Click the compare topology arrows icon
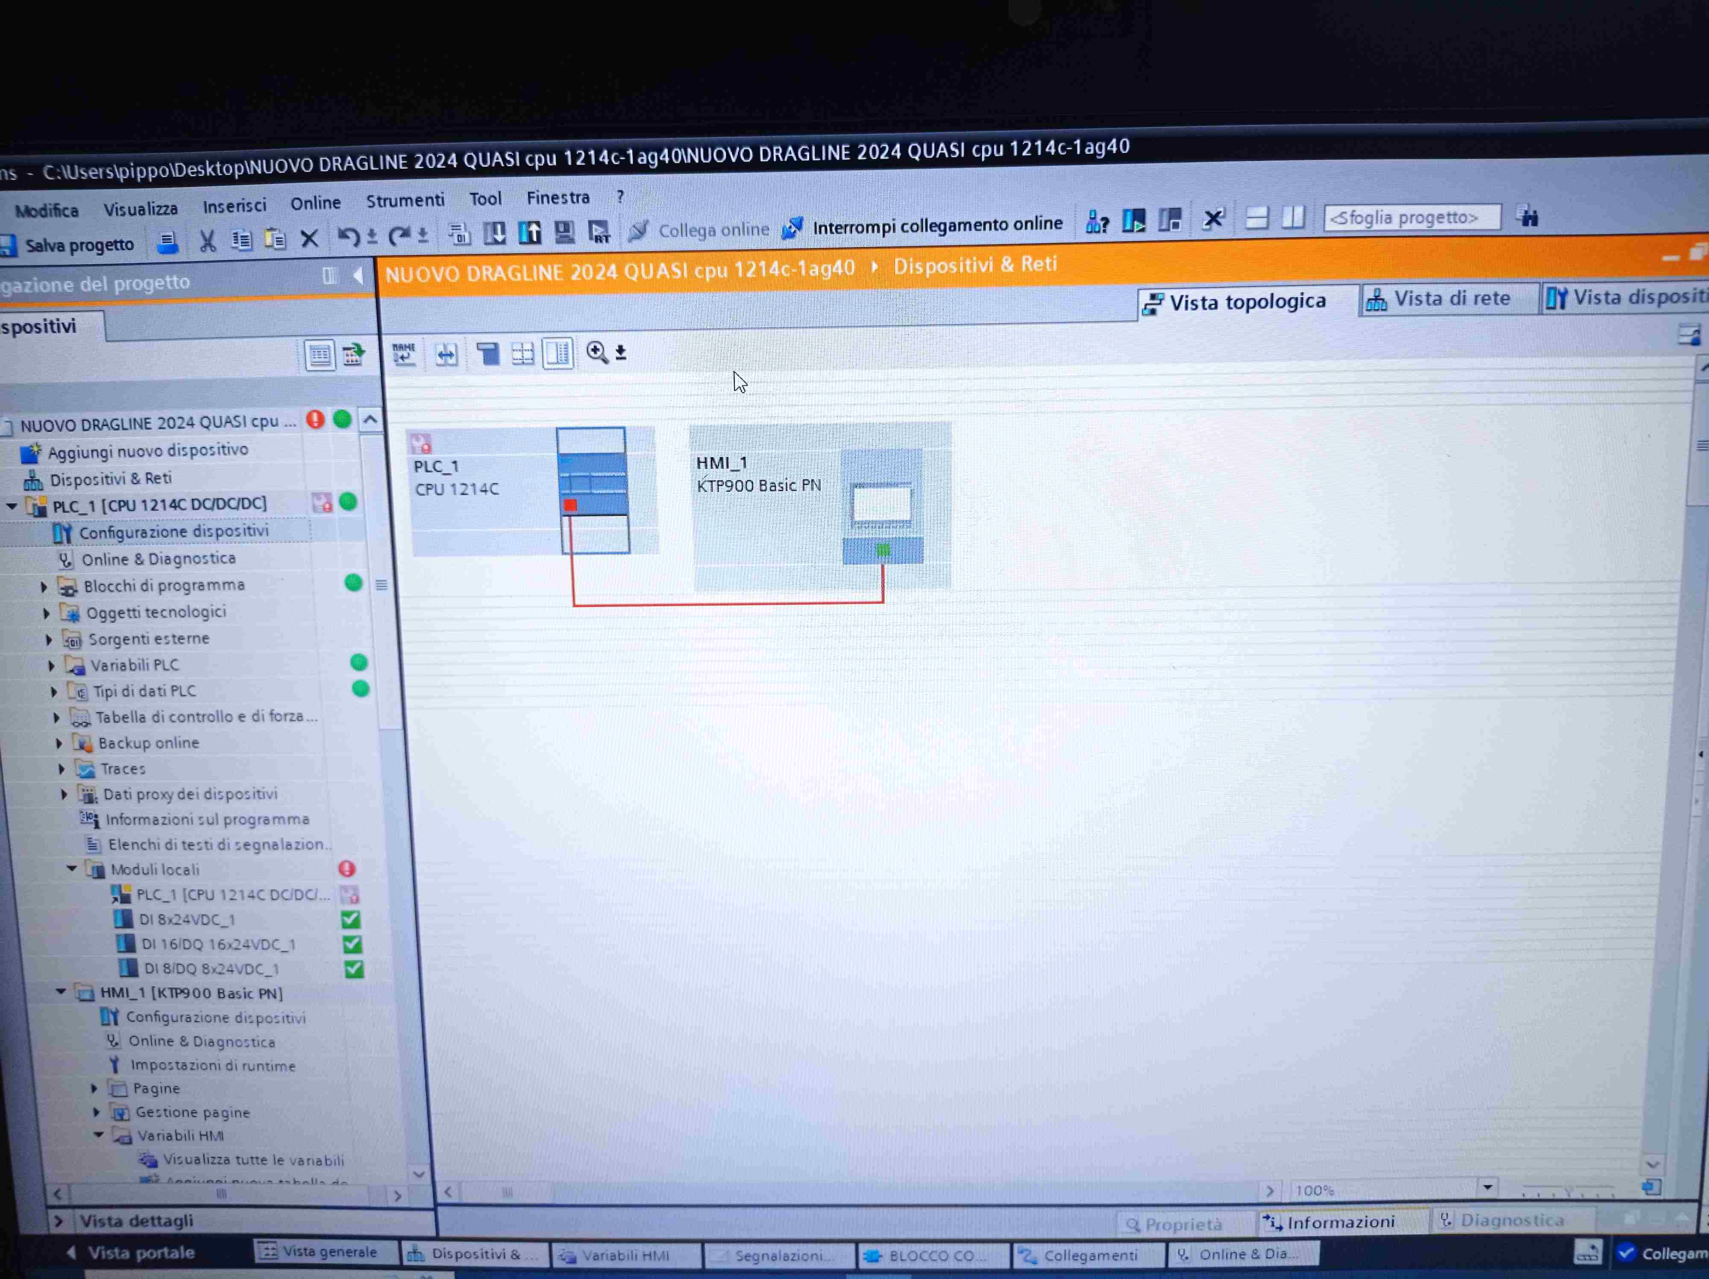Viewport: 1709px width, 1279px height. coord(446,354)
